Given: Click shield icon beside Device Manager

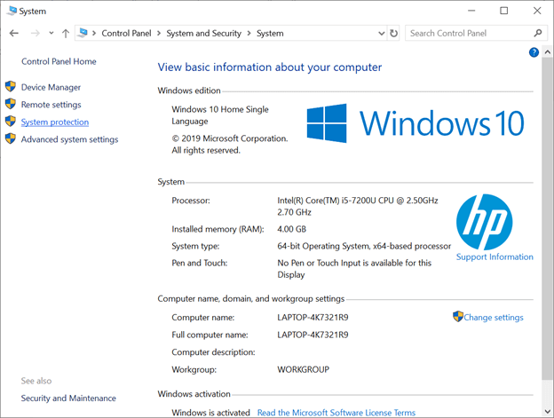Looking at the screenshot, I should click(11, 86).
